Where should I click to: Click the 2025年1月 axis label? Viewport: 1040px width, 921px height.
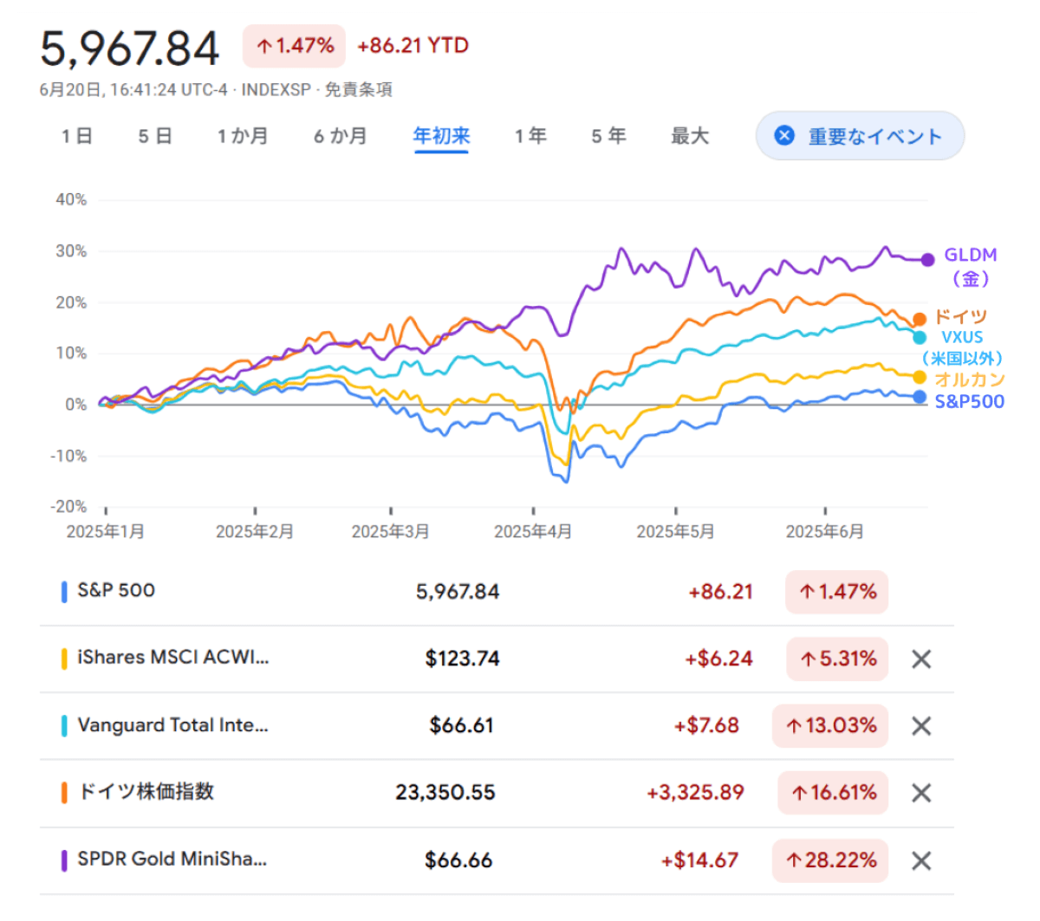click(106, 531)
